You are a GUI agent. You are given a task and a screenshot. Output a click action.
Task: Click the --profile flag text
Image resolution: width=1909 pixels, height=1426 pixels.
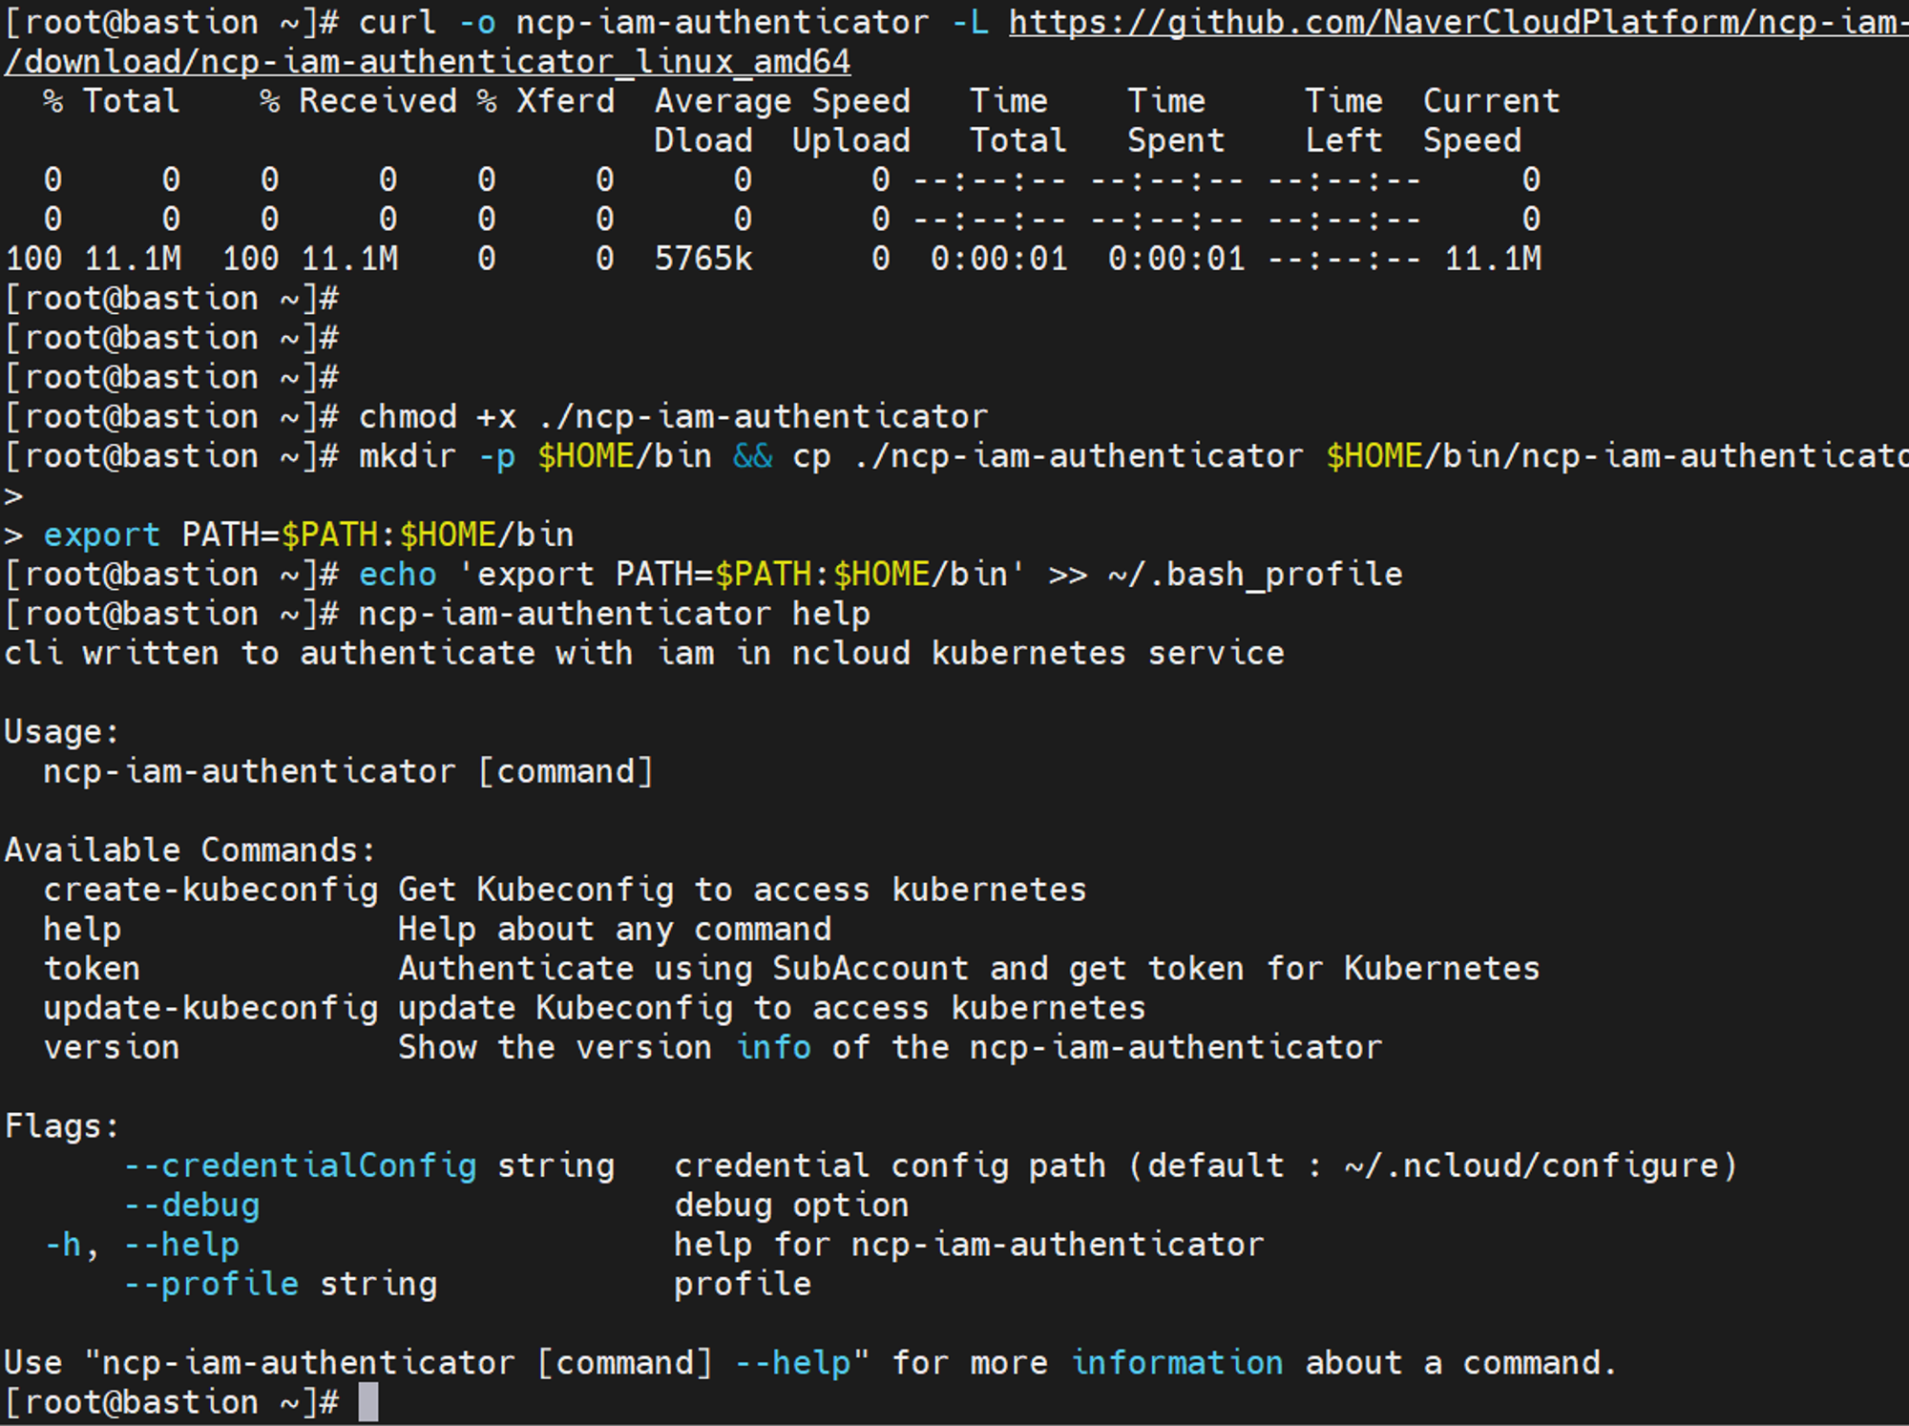pos(211,1284)
